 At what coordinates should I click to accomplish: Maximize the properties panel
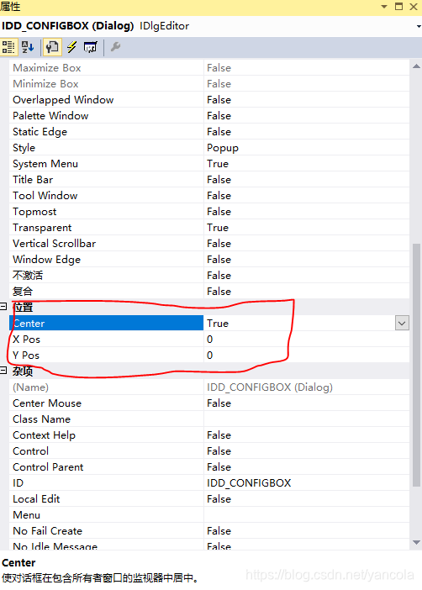tap(398, 7)
